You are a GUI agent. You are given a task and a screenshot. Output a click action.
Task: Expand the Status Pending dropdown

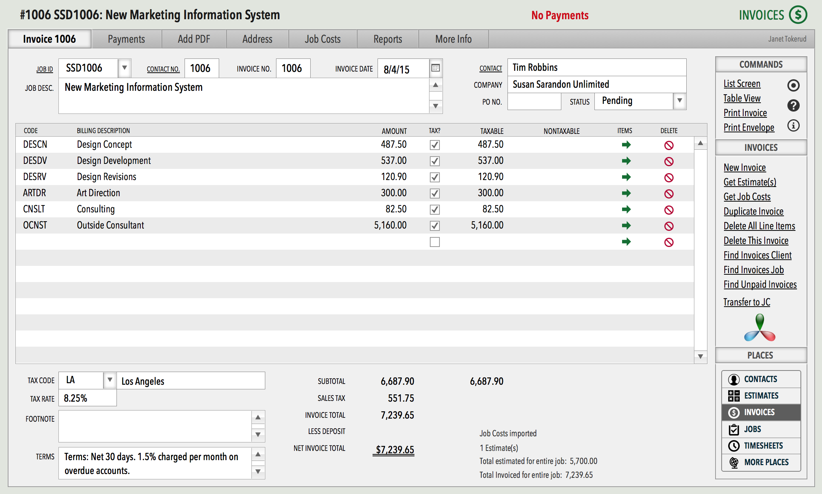679,101
